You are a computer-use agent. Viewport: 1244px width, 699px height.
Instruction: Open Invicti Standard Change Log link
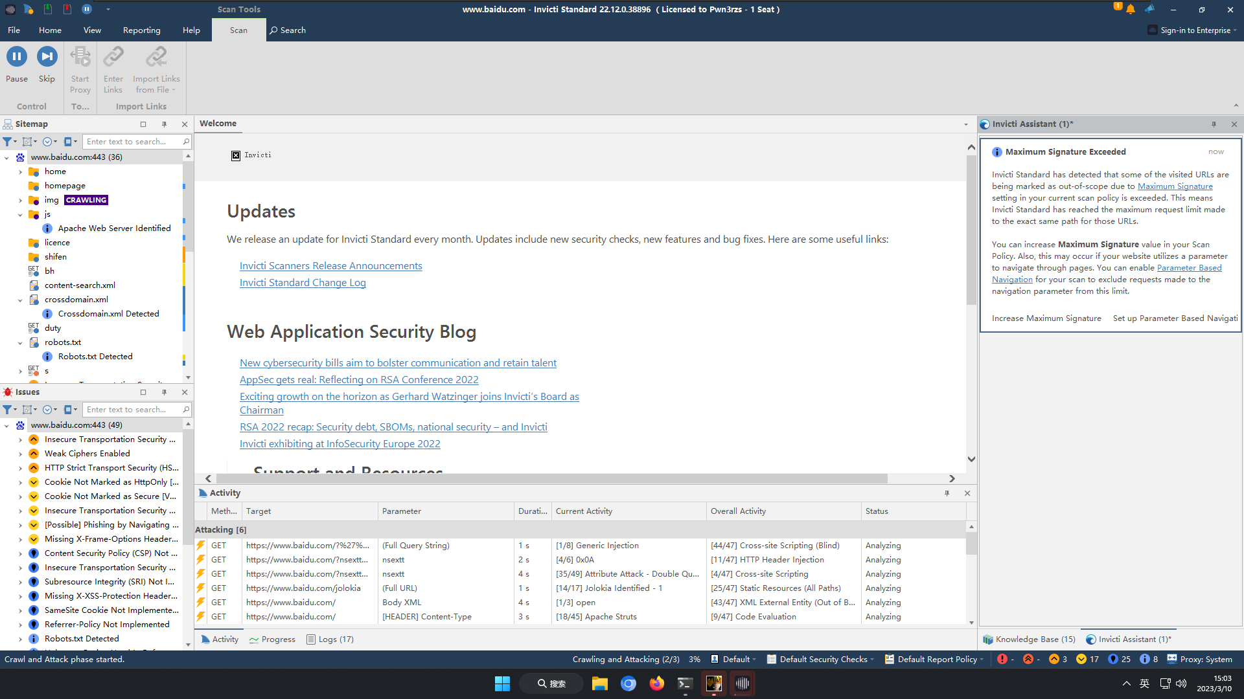tap(302, 282)
